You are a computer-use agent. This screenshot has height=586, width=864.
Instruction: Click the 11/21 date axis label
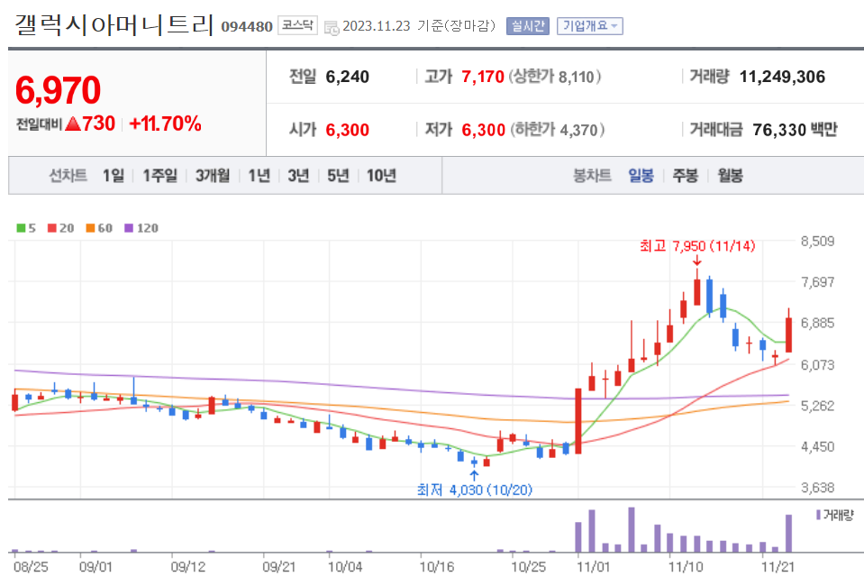[x=778, y=567]
